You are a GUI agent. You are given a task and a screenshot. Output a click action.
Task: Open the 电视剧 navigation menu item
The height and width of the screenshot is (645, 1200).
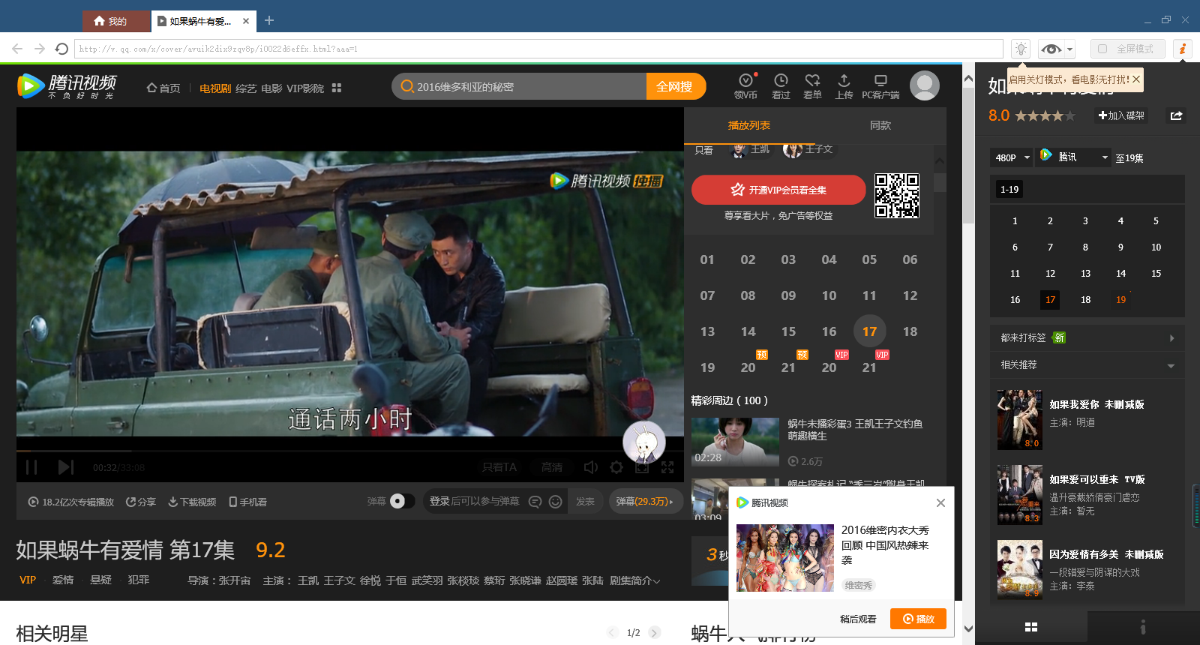point(215,88)
